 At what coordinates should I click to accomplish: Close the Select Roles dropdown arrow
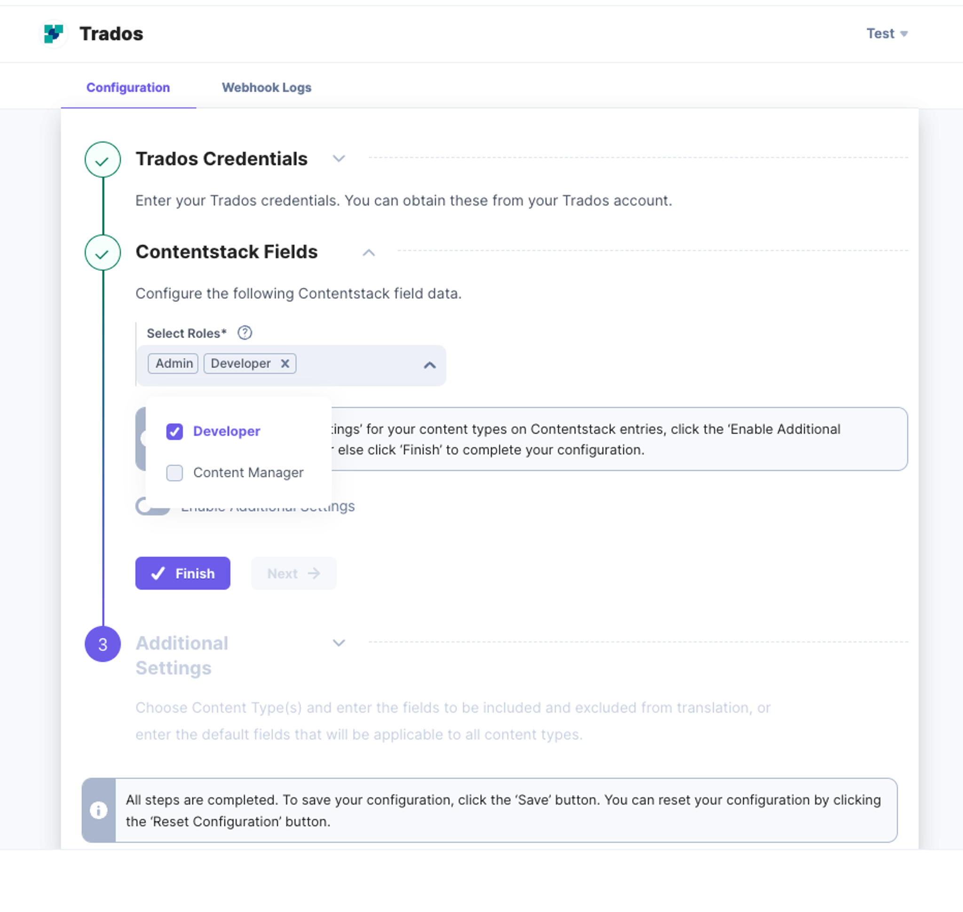(429, 365)
